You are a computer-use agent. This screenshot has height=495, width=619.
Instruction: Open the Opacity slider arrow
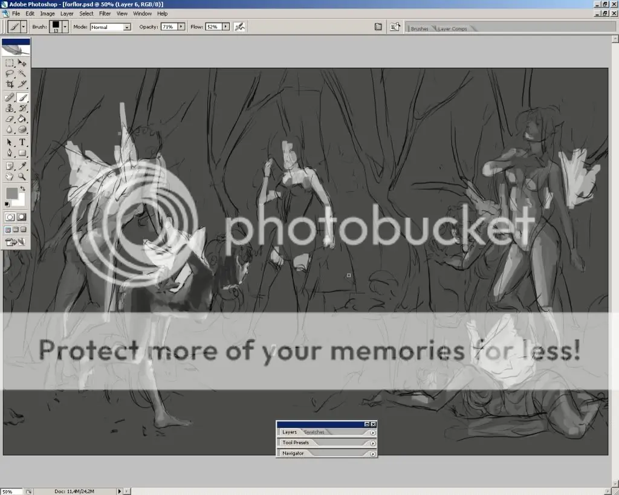pyautogui.click(x=181, y=27)
